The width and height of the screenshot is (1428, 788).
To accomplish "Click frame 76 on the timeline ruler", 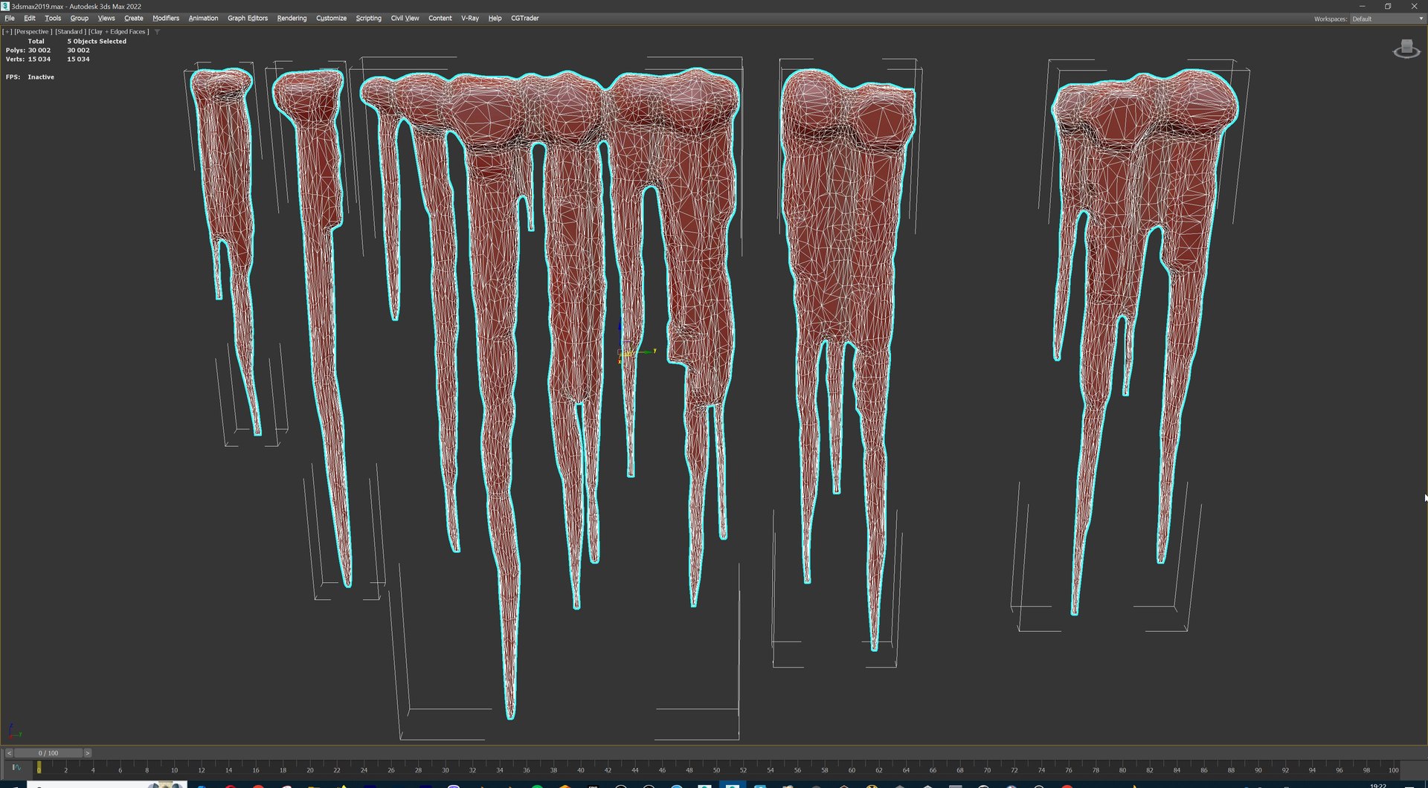I will coord(1069,769).
